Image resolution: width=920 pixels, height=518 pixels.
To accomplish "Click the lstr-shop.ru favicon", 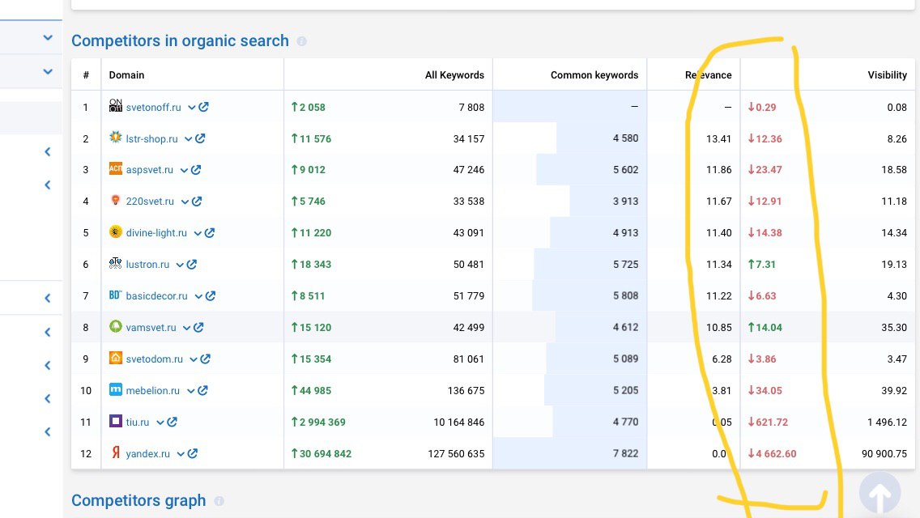I will tap(116, 138).
